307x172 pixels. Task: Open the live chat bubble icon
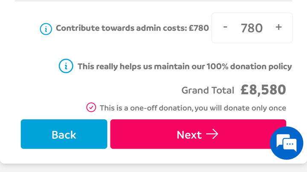(x=287, y=143)
